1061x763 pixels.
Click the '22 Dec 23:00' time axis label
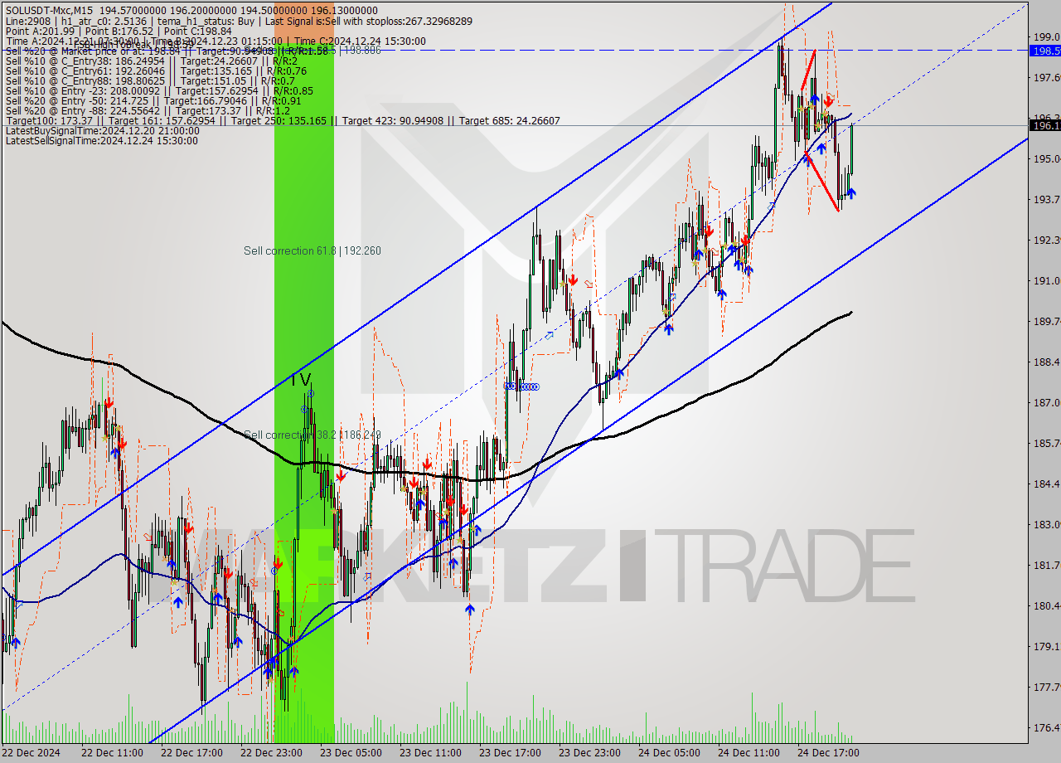(x=272, y=753)
